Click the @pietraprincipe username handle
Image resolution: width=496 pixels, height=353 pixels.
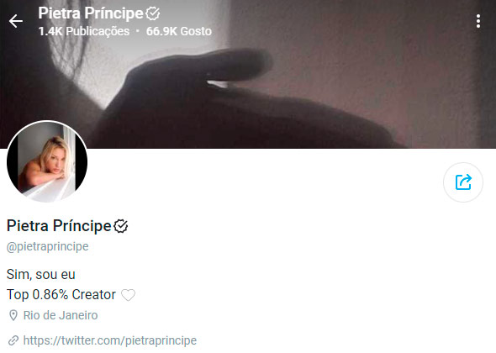point(47,246)
